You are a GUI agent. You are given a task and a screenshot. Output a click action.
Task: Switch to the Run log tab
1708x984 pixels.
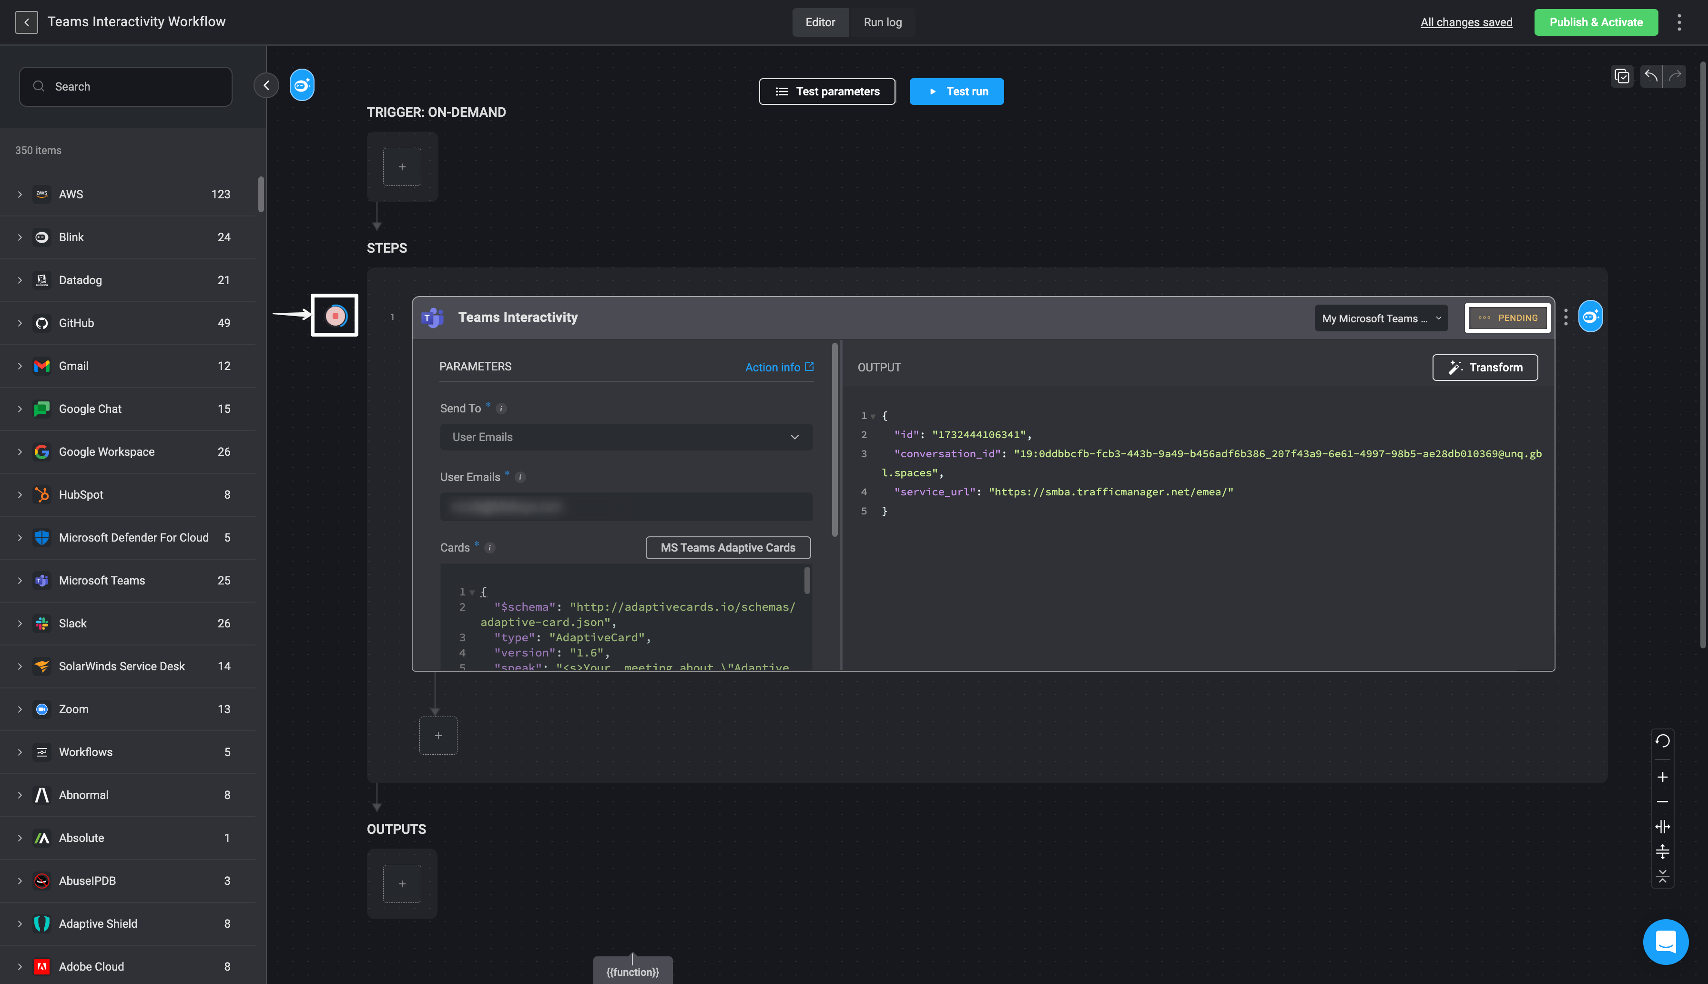click(x=883, y=22)
